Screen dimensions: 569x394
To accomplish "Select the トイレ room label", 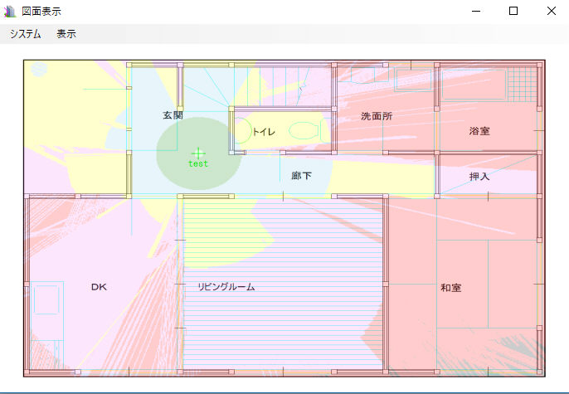I will point(264,132).
